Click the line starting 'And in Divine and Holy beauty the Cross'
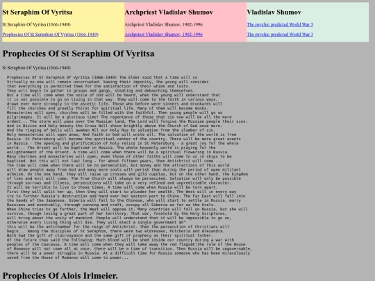The width and height of the screenshot is (375, 281). 115,126
